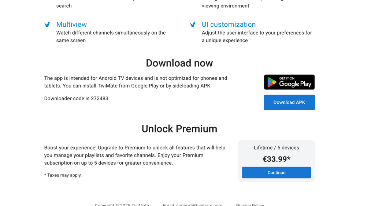375x206 pixels.
Task: Click the €33.99 price text
Action: tap(276, 159)
